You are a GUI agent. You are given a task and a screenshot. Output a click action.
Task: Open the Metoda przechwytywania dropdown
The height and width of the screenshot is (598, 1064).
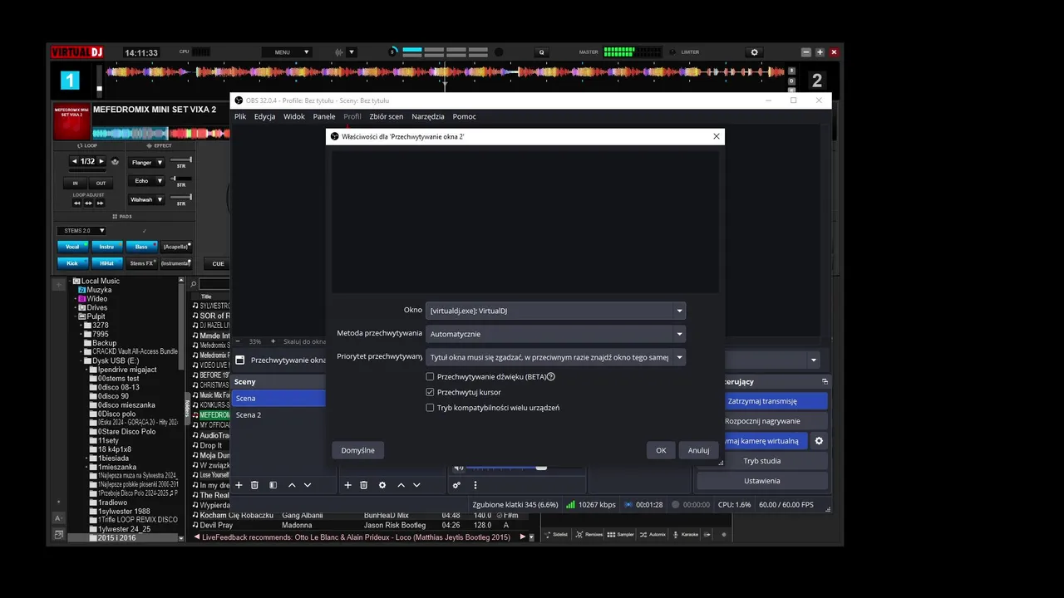tap(555, 334)
